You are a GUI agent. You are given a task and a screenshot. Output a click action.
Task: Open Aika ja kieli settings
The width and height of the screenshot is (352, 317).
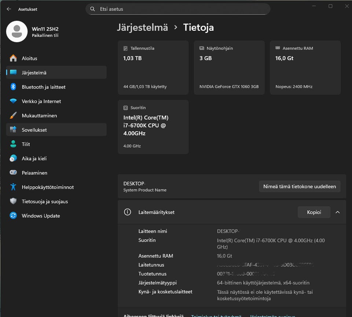pyautogui.click(x=56, y=158)
